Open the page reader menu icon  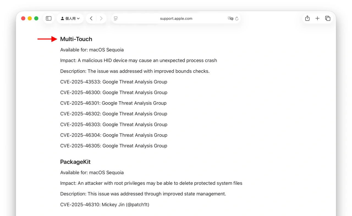pyautogui.click(x=116, y=18)
